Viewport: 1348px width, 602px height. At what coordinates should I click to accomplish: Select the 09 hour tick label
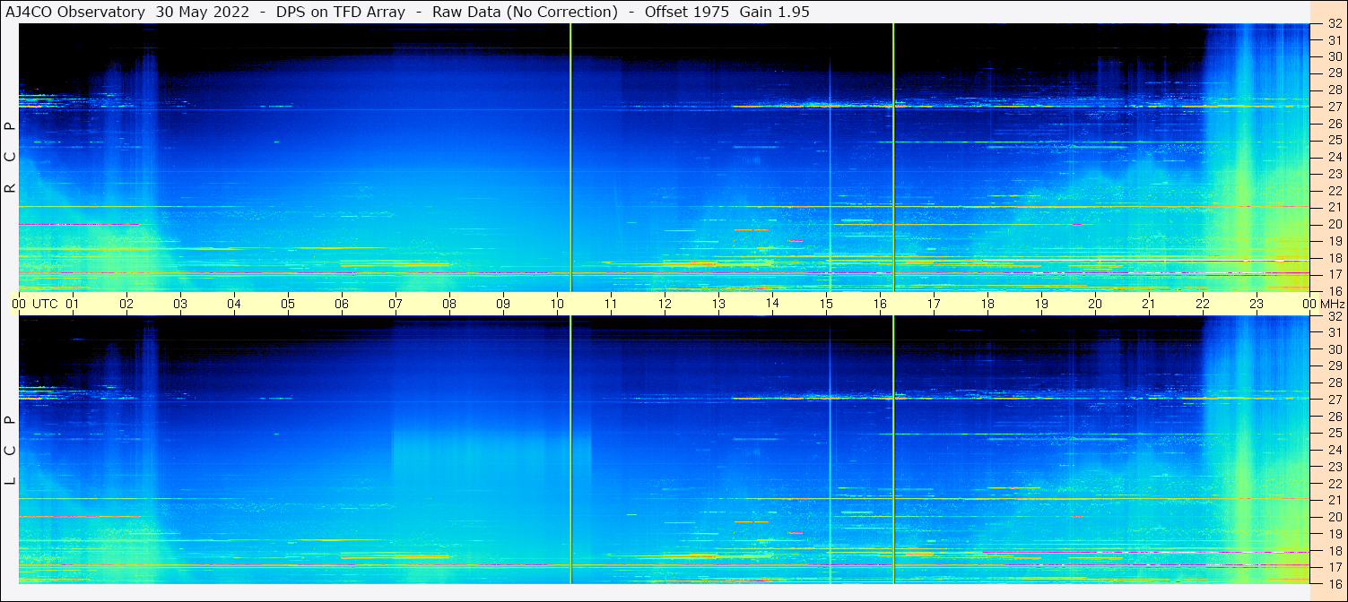503,304
